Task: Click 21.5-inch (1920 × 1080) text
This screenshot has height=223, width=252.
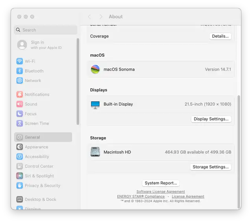Action: [208, 104]
